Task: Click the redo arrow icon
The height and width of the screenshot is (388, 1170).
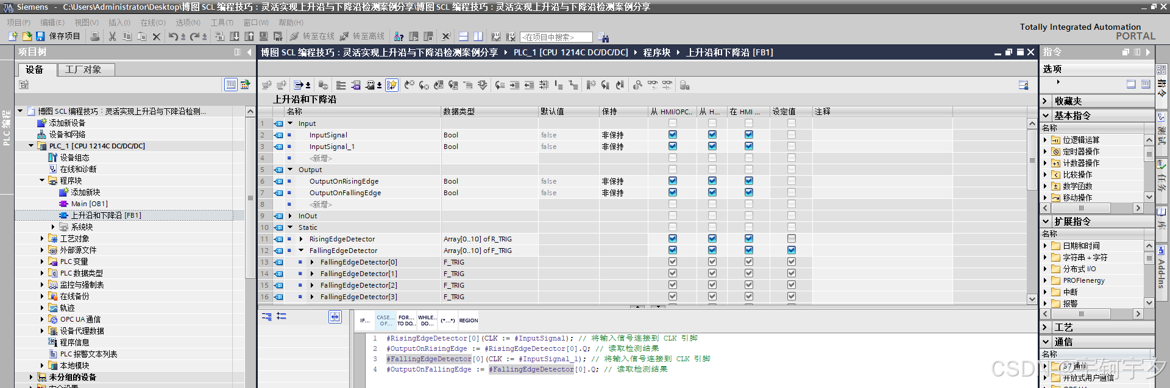Action: [x=194, y=36]
